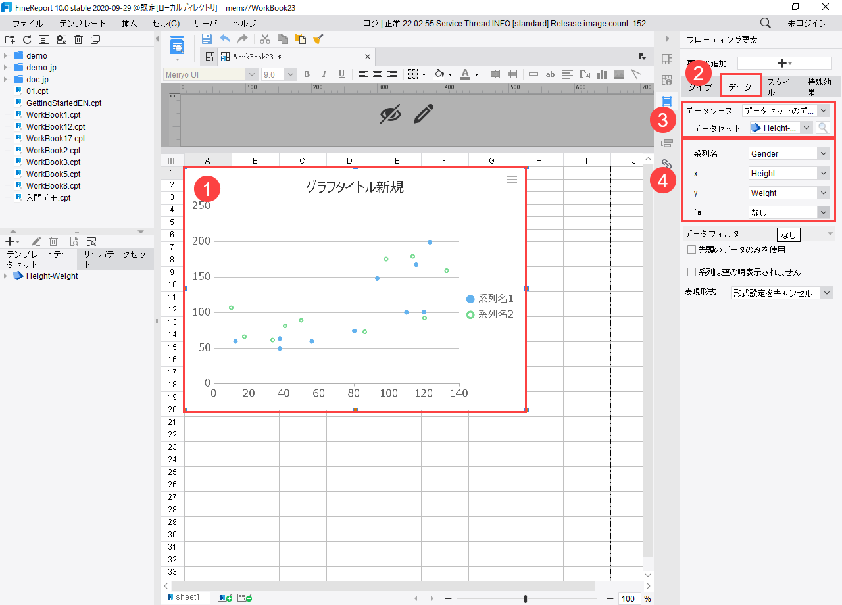
Task: Search dataset with magnifier button
Action: point(822,128)
